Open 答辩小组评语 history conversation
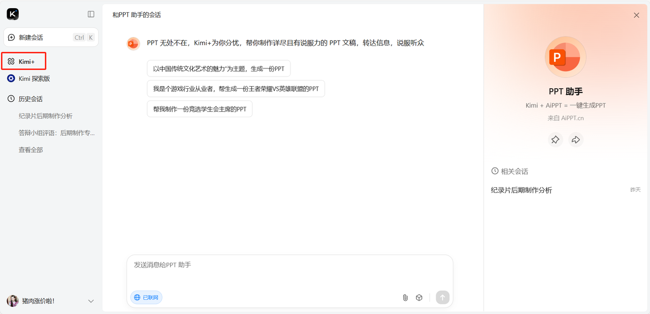The width and height of the screenshot is (650, 314). [x=56, y=133]
